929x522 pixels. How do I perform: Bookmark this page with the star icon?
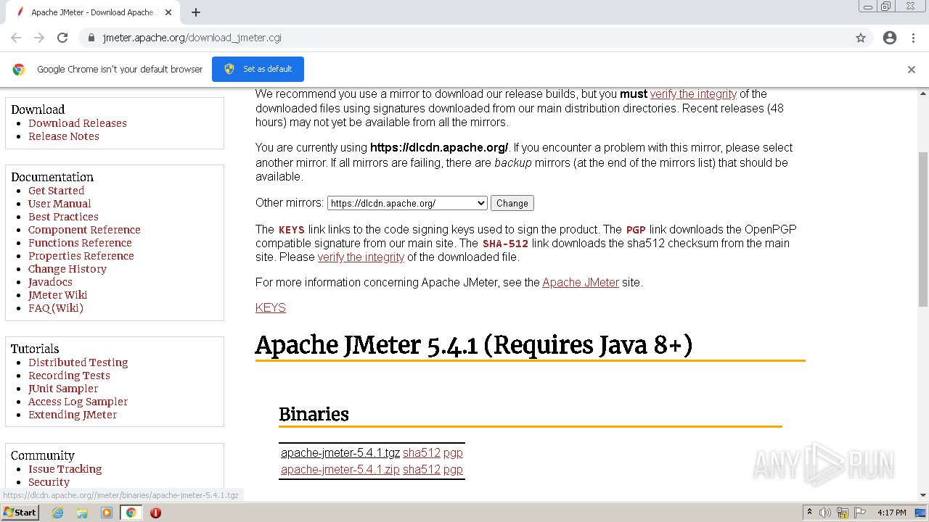pyautogui.click(x=861, y=38)
